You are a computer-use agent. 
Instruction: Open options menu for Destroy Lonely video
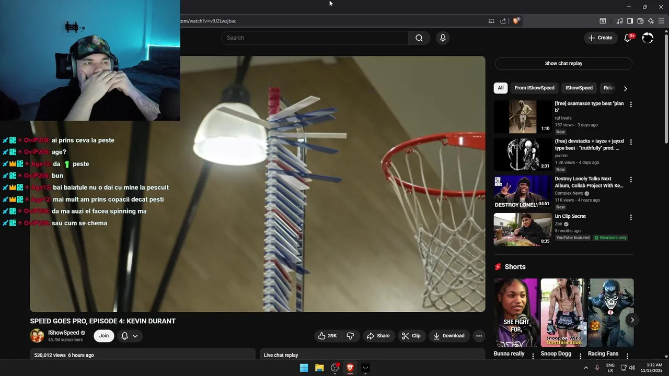631,180
